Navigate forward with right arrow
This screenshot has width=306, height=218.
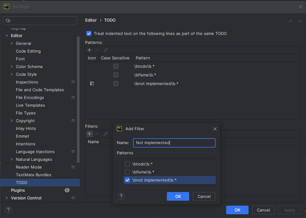point(299,21)
